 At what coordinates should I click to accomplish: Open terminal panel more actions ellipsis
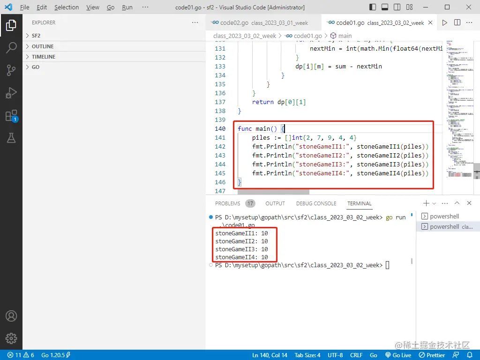click(x=445, y=203)
